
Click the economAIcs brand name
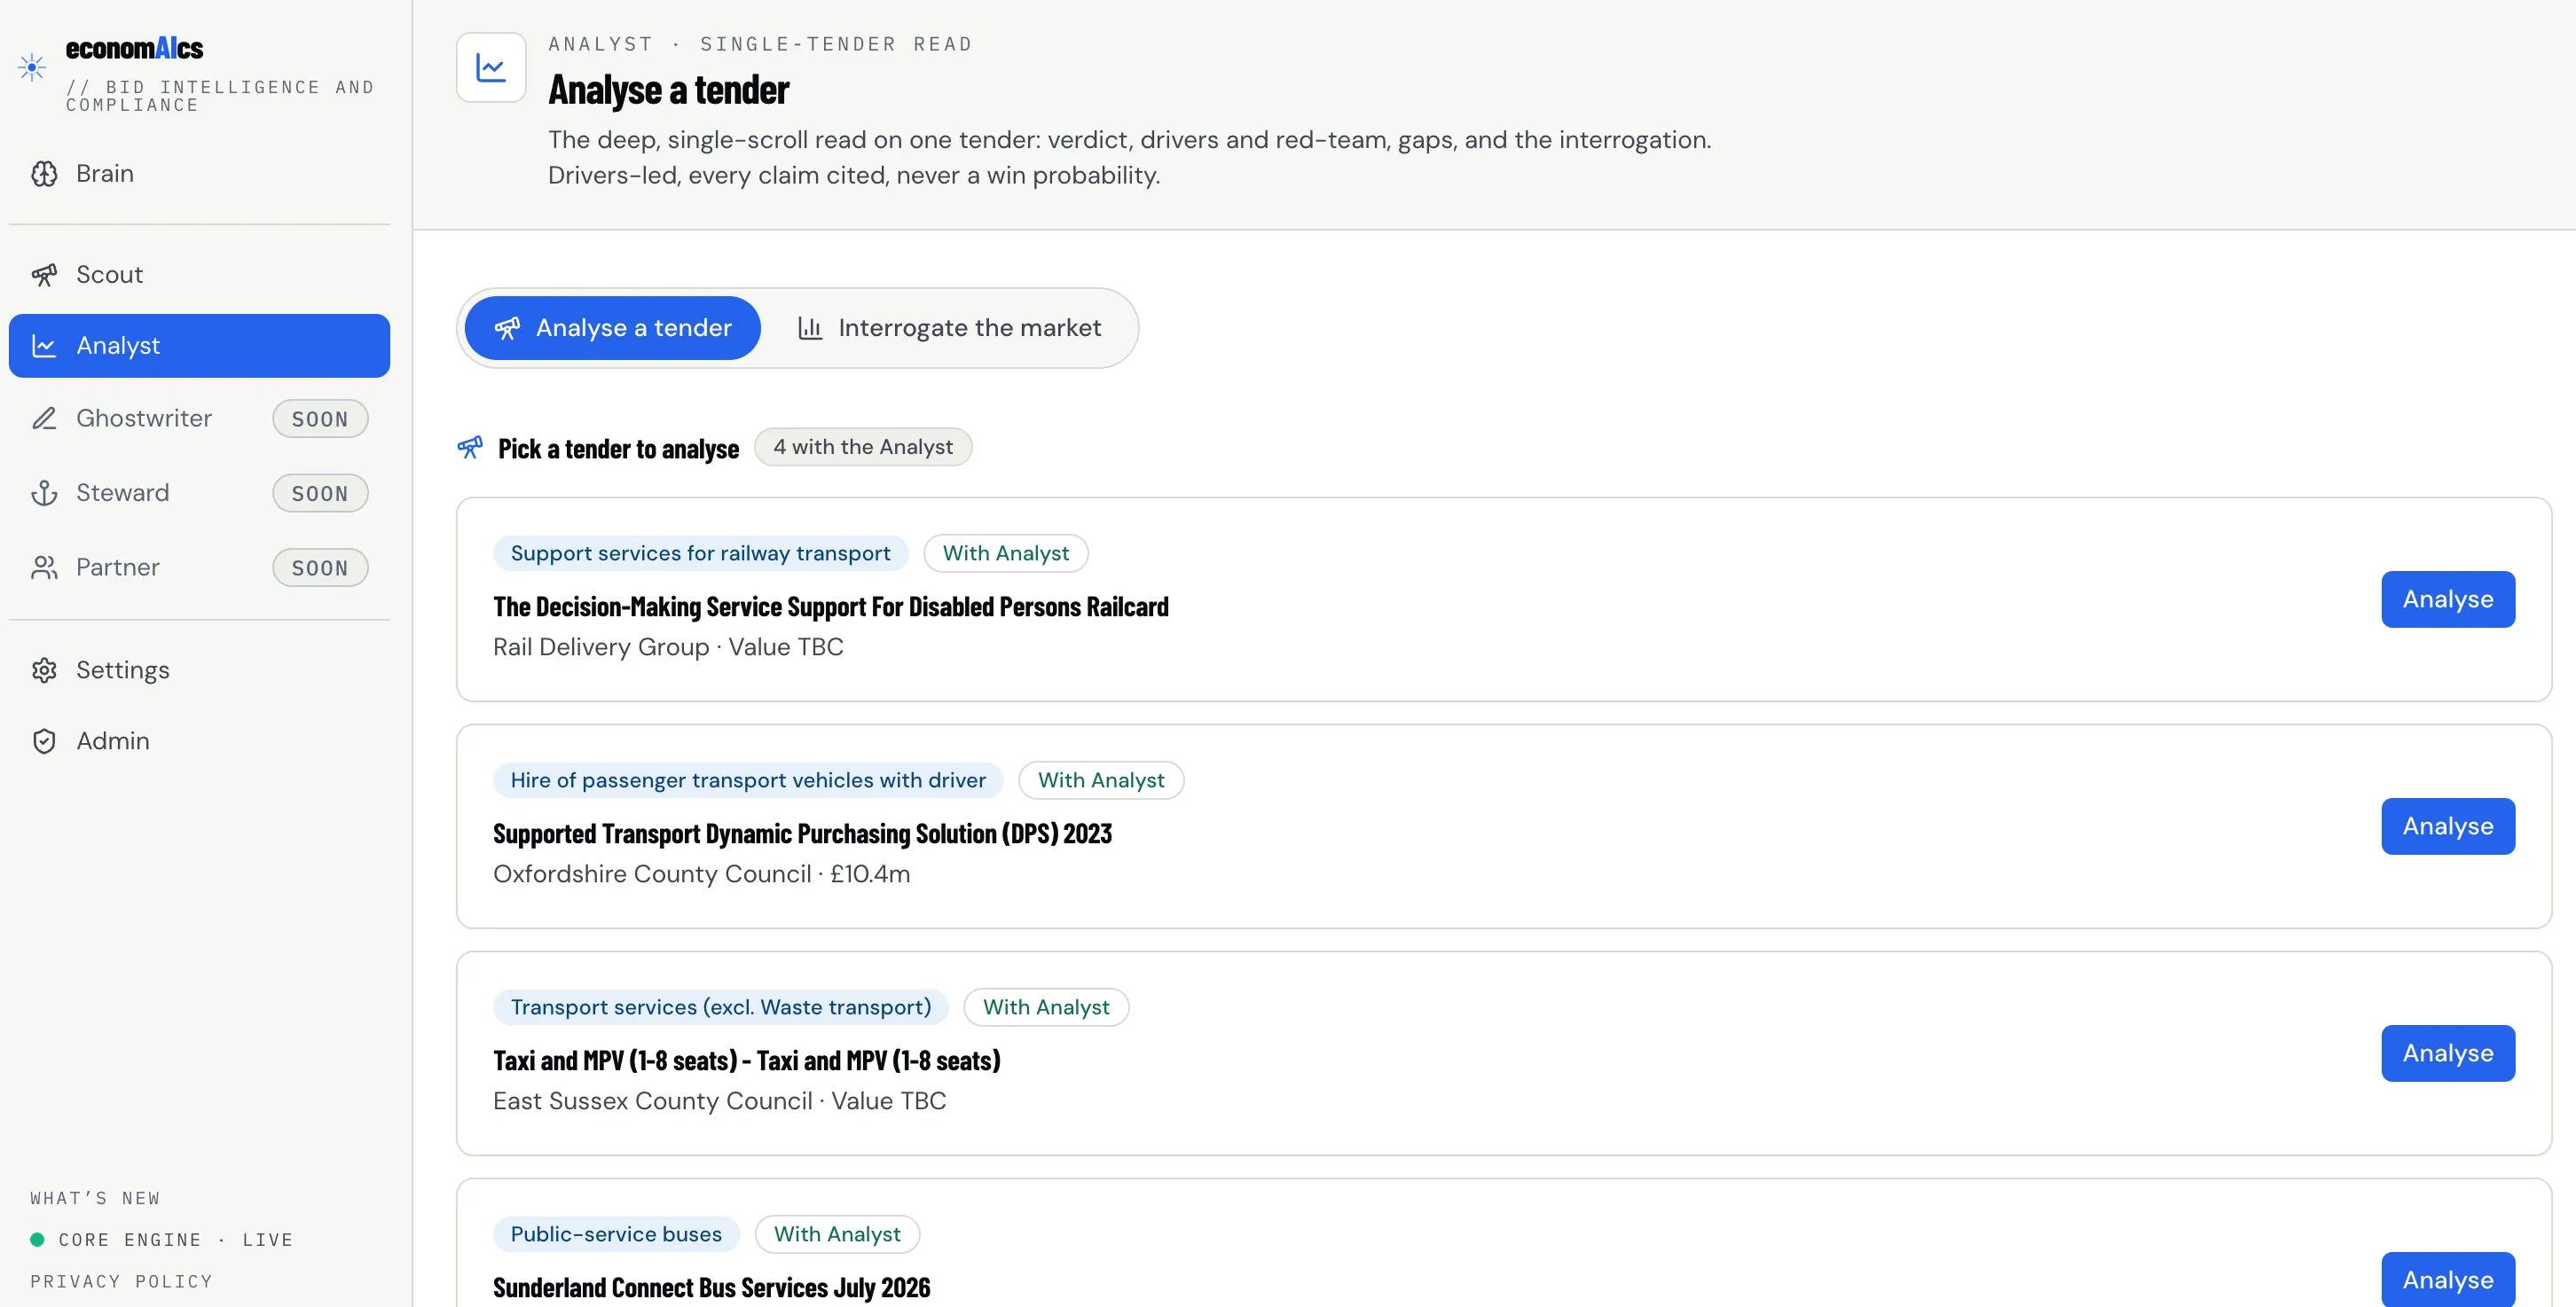click(x=134, y=48)
